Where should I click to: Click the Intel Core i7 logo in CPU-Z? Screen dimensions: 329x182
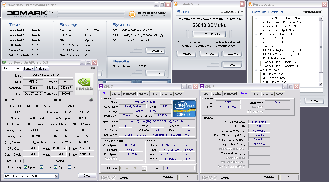point(184,108)
